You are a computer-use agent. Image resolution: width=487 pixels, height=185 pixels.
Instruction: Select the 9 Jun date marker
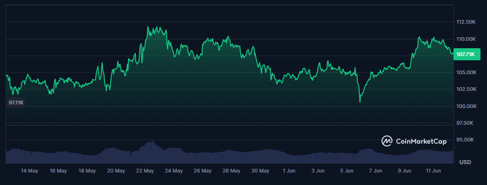point(404,171)
